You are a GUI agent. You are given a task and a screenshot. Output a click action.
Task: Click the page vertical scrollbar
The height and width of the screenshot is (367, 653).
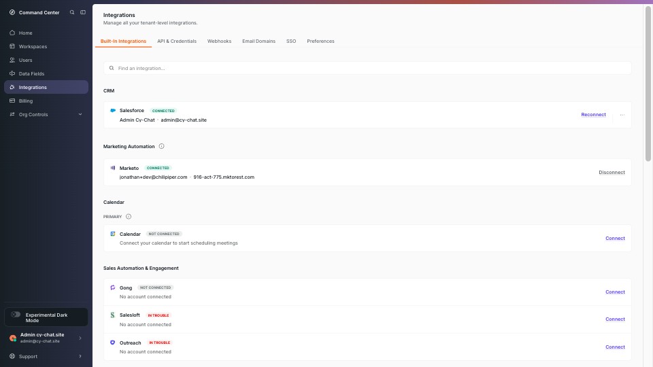point(648,83)
